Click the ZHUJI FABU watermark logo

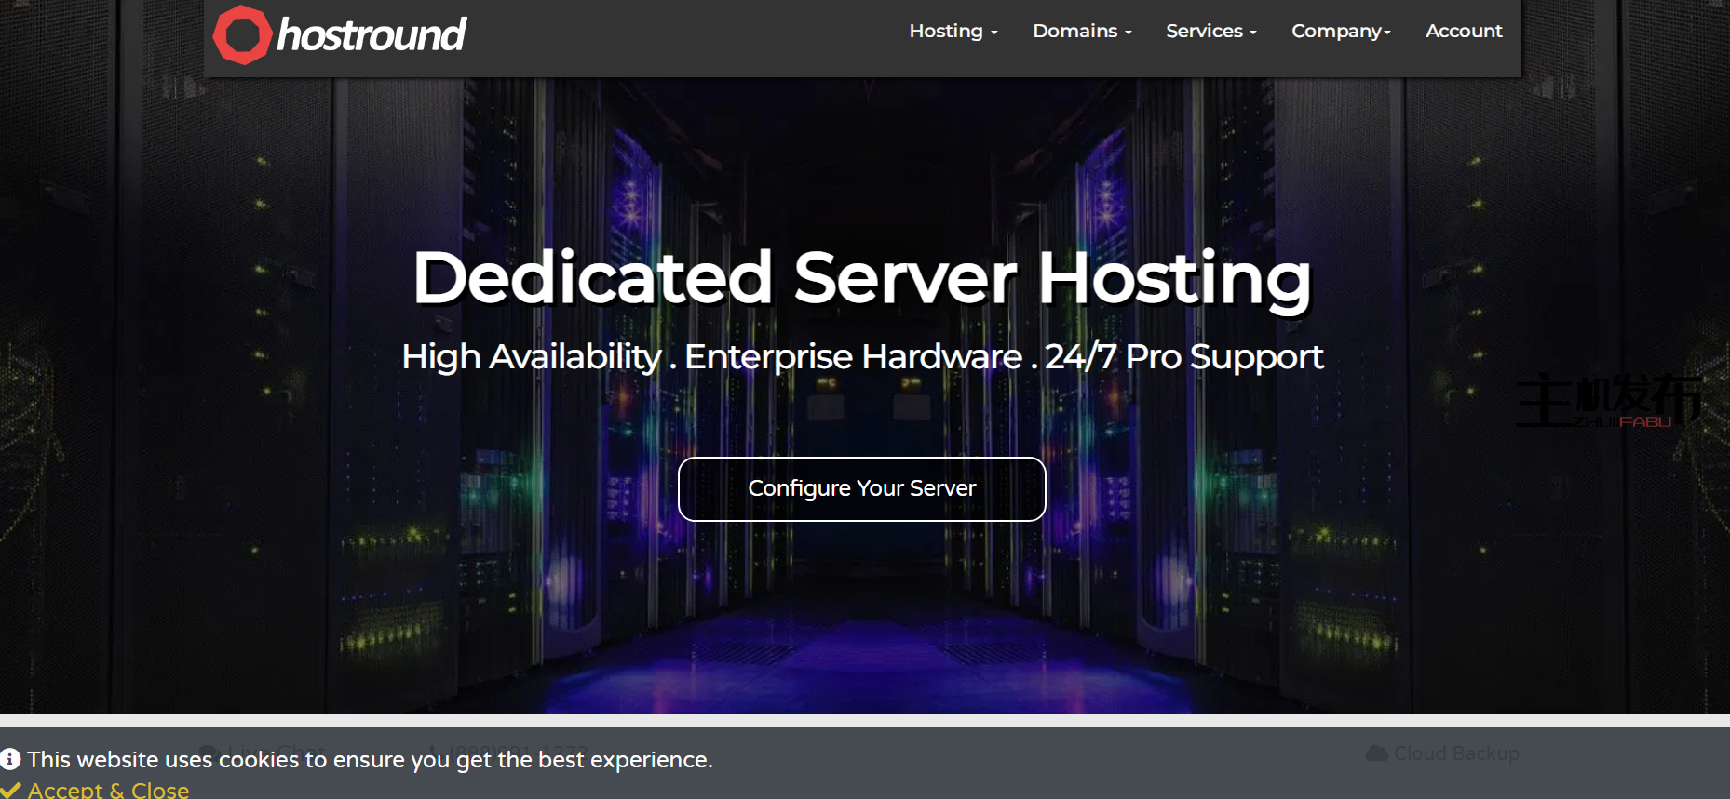coord(1608,401)
